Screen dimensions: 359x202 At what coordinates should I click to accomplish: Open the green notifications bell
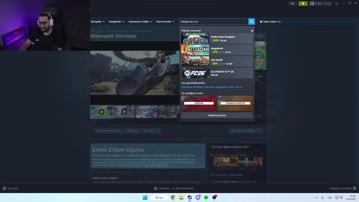click(303, 3)
